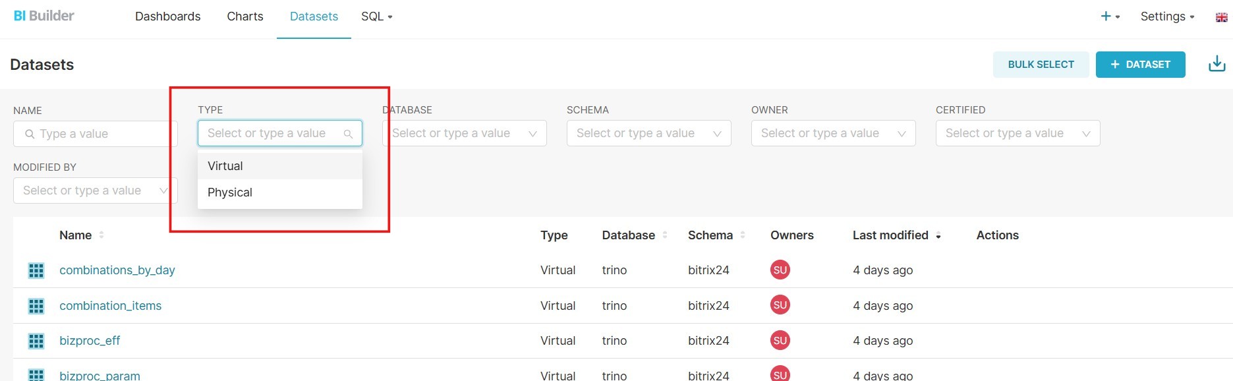This screenshot has height=381, width=1233.
Task: Select Virtual from Type options
Action: pos(225,166)
